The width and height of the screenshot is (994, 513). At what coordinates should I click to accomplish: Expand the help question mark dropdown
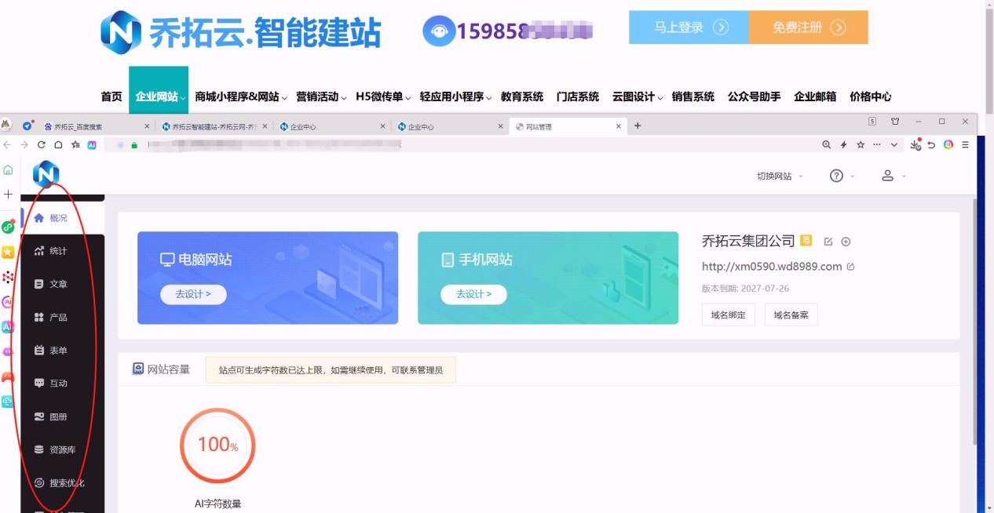point(842,176)
